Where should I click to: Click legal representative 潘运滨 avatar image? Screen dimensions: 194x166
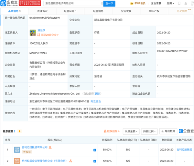(x=33, y=33)
